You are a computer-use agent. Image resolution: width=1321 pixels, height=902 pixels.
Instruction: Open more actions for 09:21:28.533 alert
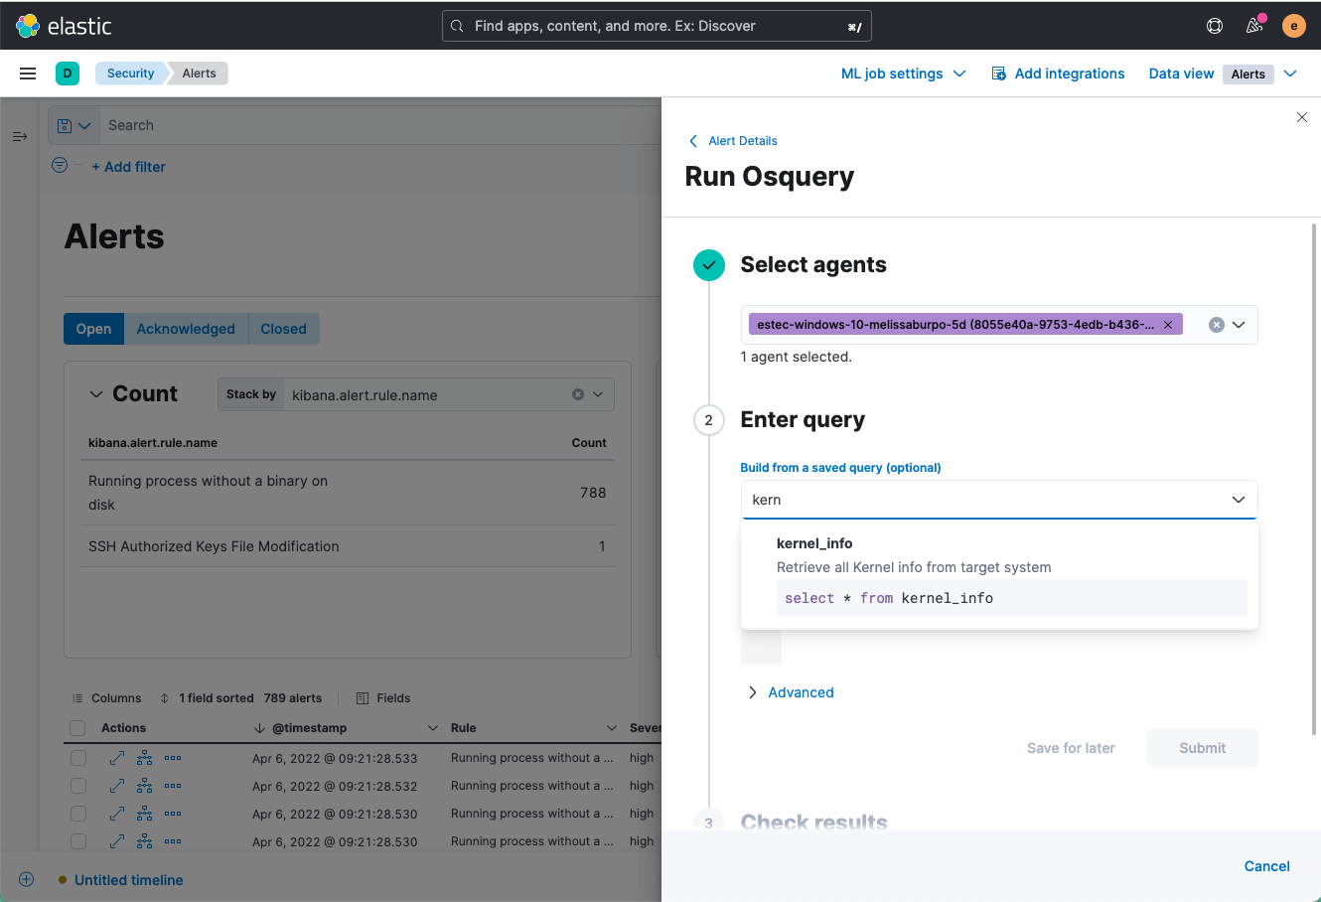pos(173,758)
